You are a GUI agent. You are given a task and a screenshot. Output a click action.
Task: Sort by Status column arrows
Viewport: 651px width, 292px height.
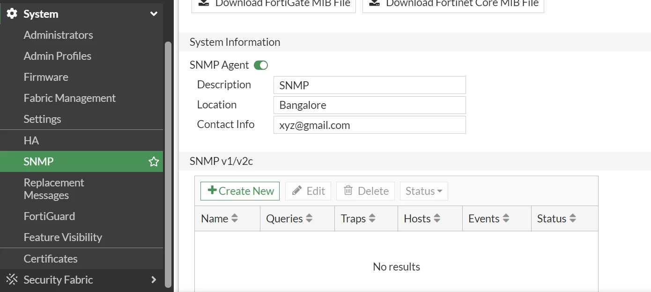[x=573, y=218]
